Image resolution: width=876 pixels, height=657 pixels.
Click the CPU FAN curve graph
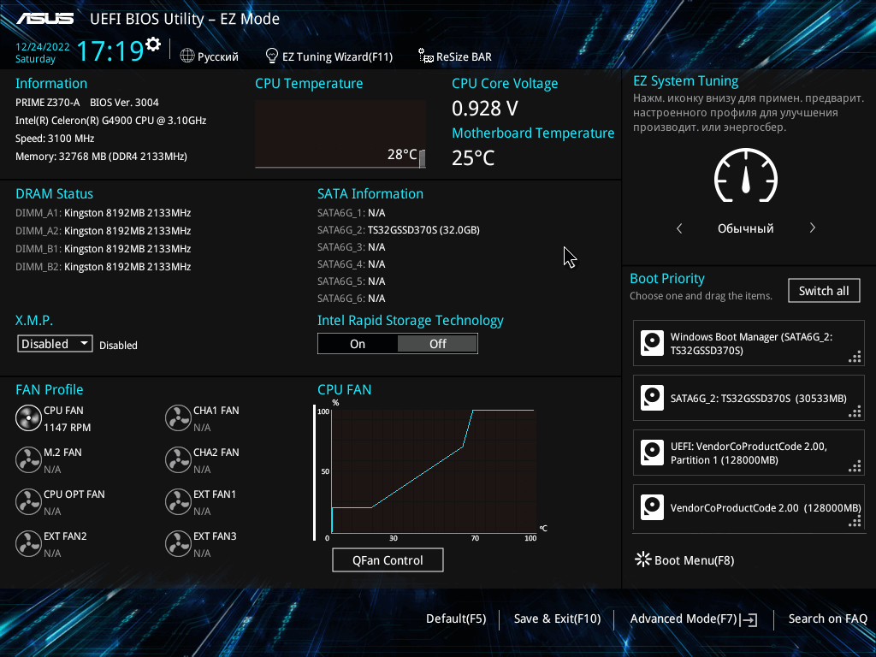coord(432,471)
